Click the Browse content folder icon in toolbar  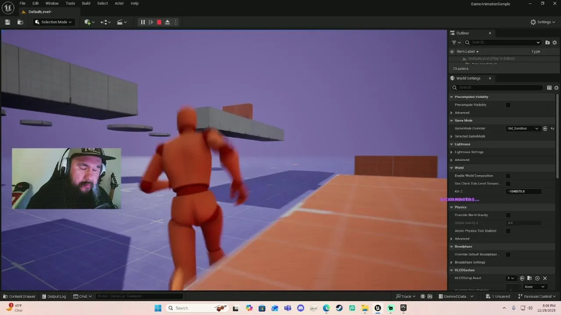coord(20,22)
